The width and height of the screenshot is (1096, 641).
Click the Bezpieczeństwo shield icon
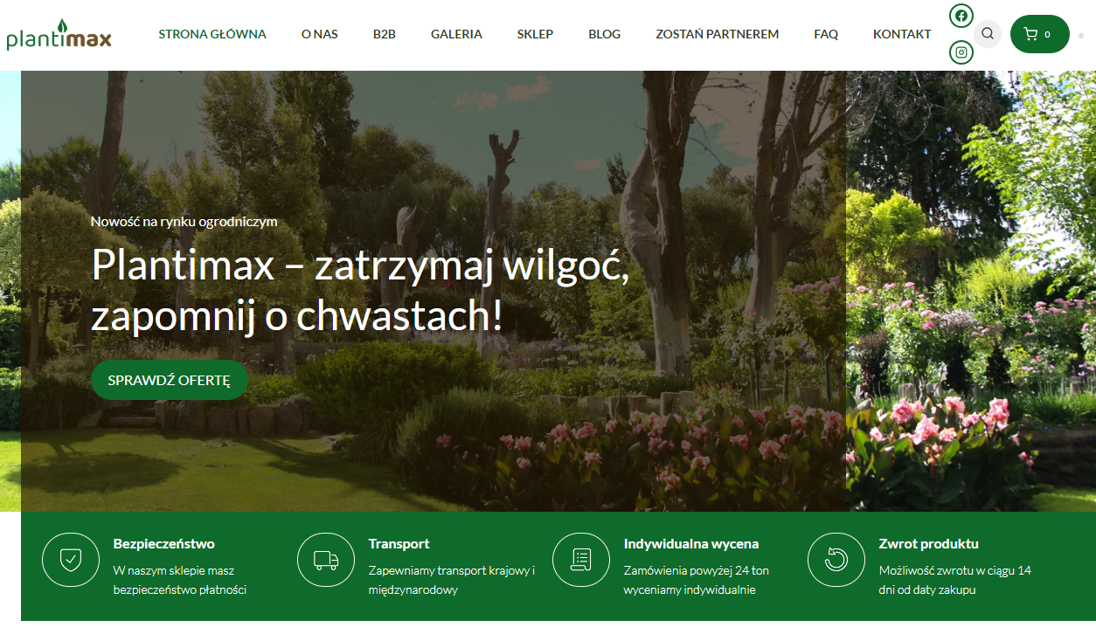tap(71, 560)
